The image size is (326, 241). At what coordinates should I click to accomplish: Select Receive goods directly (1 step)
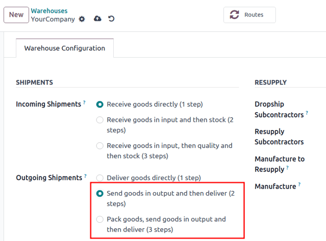point(100,104)
